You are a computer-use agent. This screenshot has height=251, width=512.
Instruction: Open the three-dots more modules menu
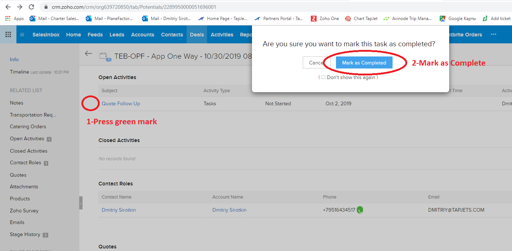(493, 35)
